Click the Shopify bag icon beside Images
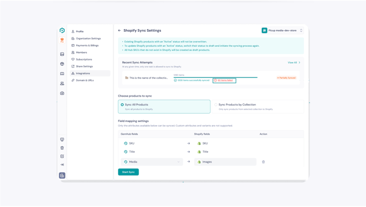 [199, 162]
